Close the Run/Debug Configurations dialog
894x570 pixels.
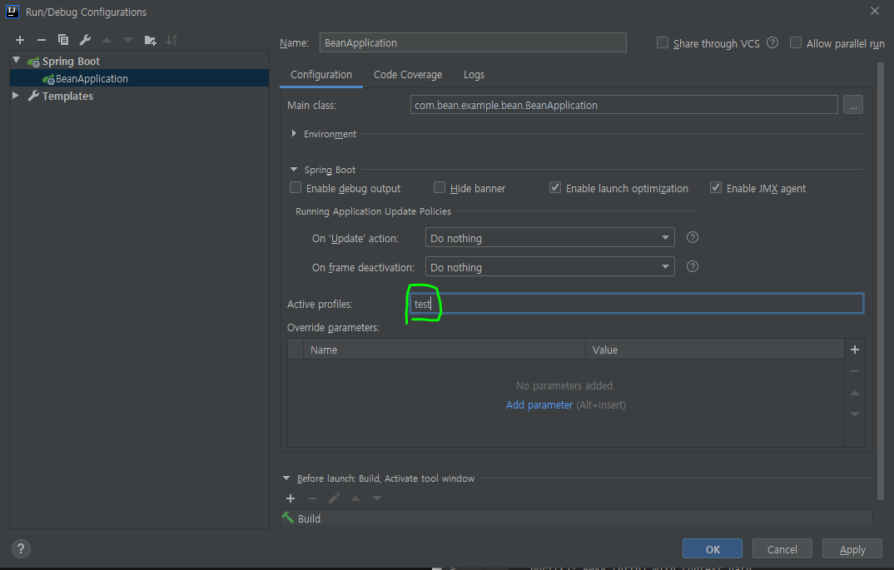tap(875, 11)
